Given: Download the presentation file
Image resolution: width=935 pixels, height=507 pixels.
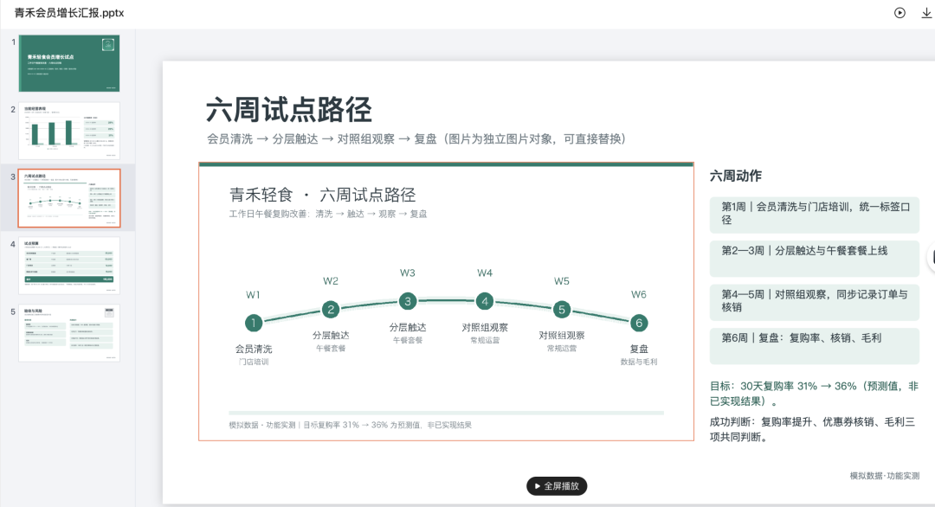Looking at the screenshot, I should tap(926, 13).
